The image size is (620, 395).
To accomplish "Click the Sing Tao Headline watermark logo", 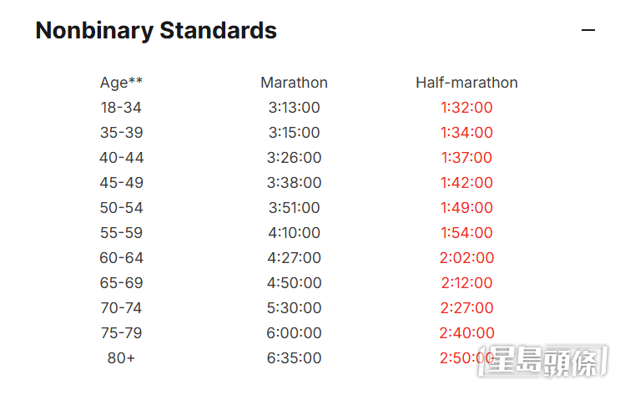I will tap(542, 361).
